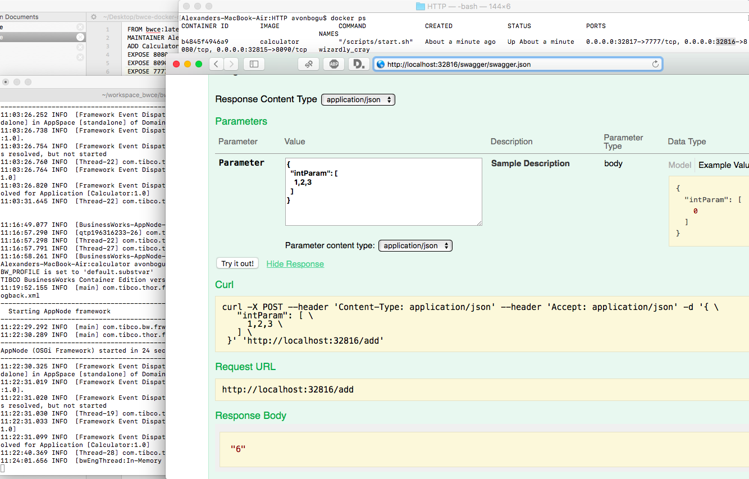Click the link-chain extension icon in Safari

309,64
